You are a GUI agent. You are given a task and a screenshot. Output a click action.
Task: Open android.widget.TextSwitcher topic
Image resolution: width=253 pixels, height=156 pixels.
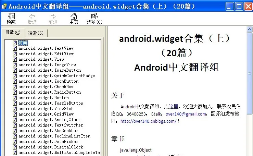51,125
